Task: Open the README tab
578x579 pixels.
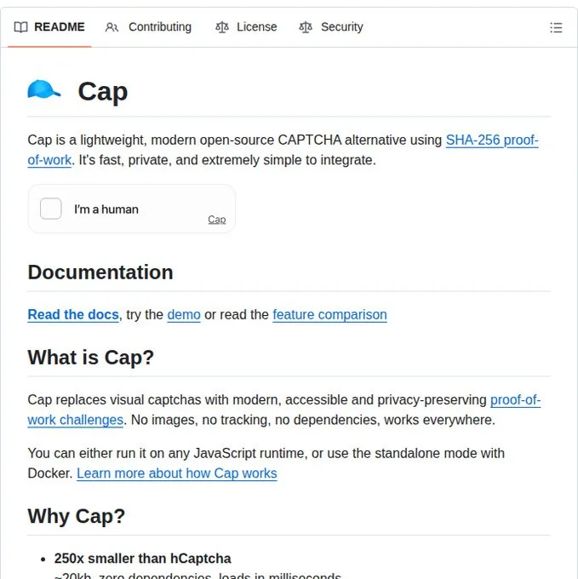Action: coord(49,27)
